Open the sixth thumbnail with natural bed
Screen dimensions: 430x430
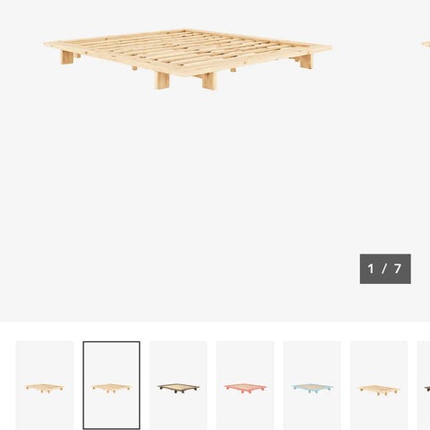tap(379, 385)
